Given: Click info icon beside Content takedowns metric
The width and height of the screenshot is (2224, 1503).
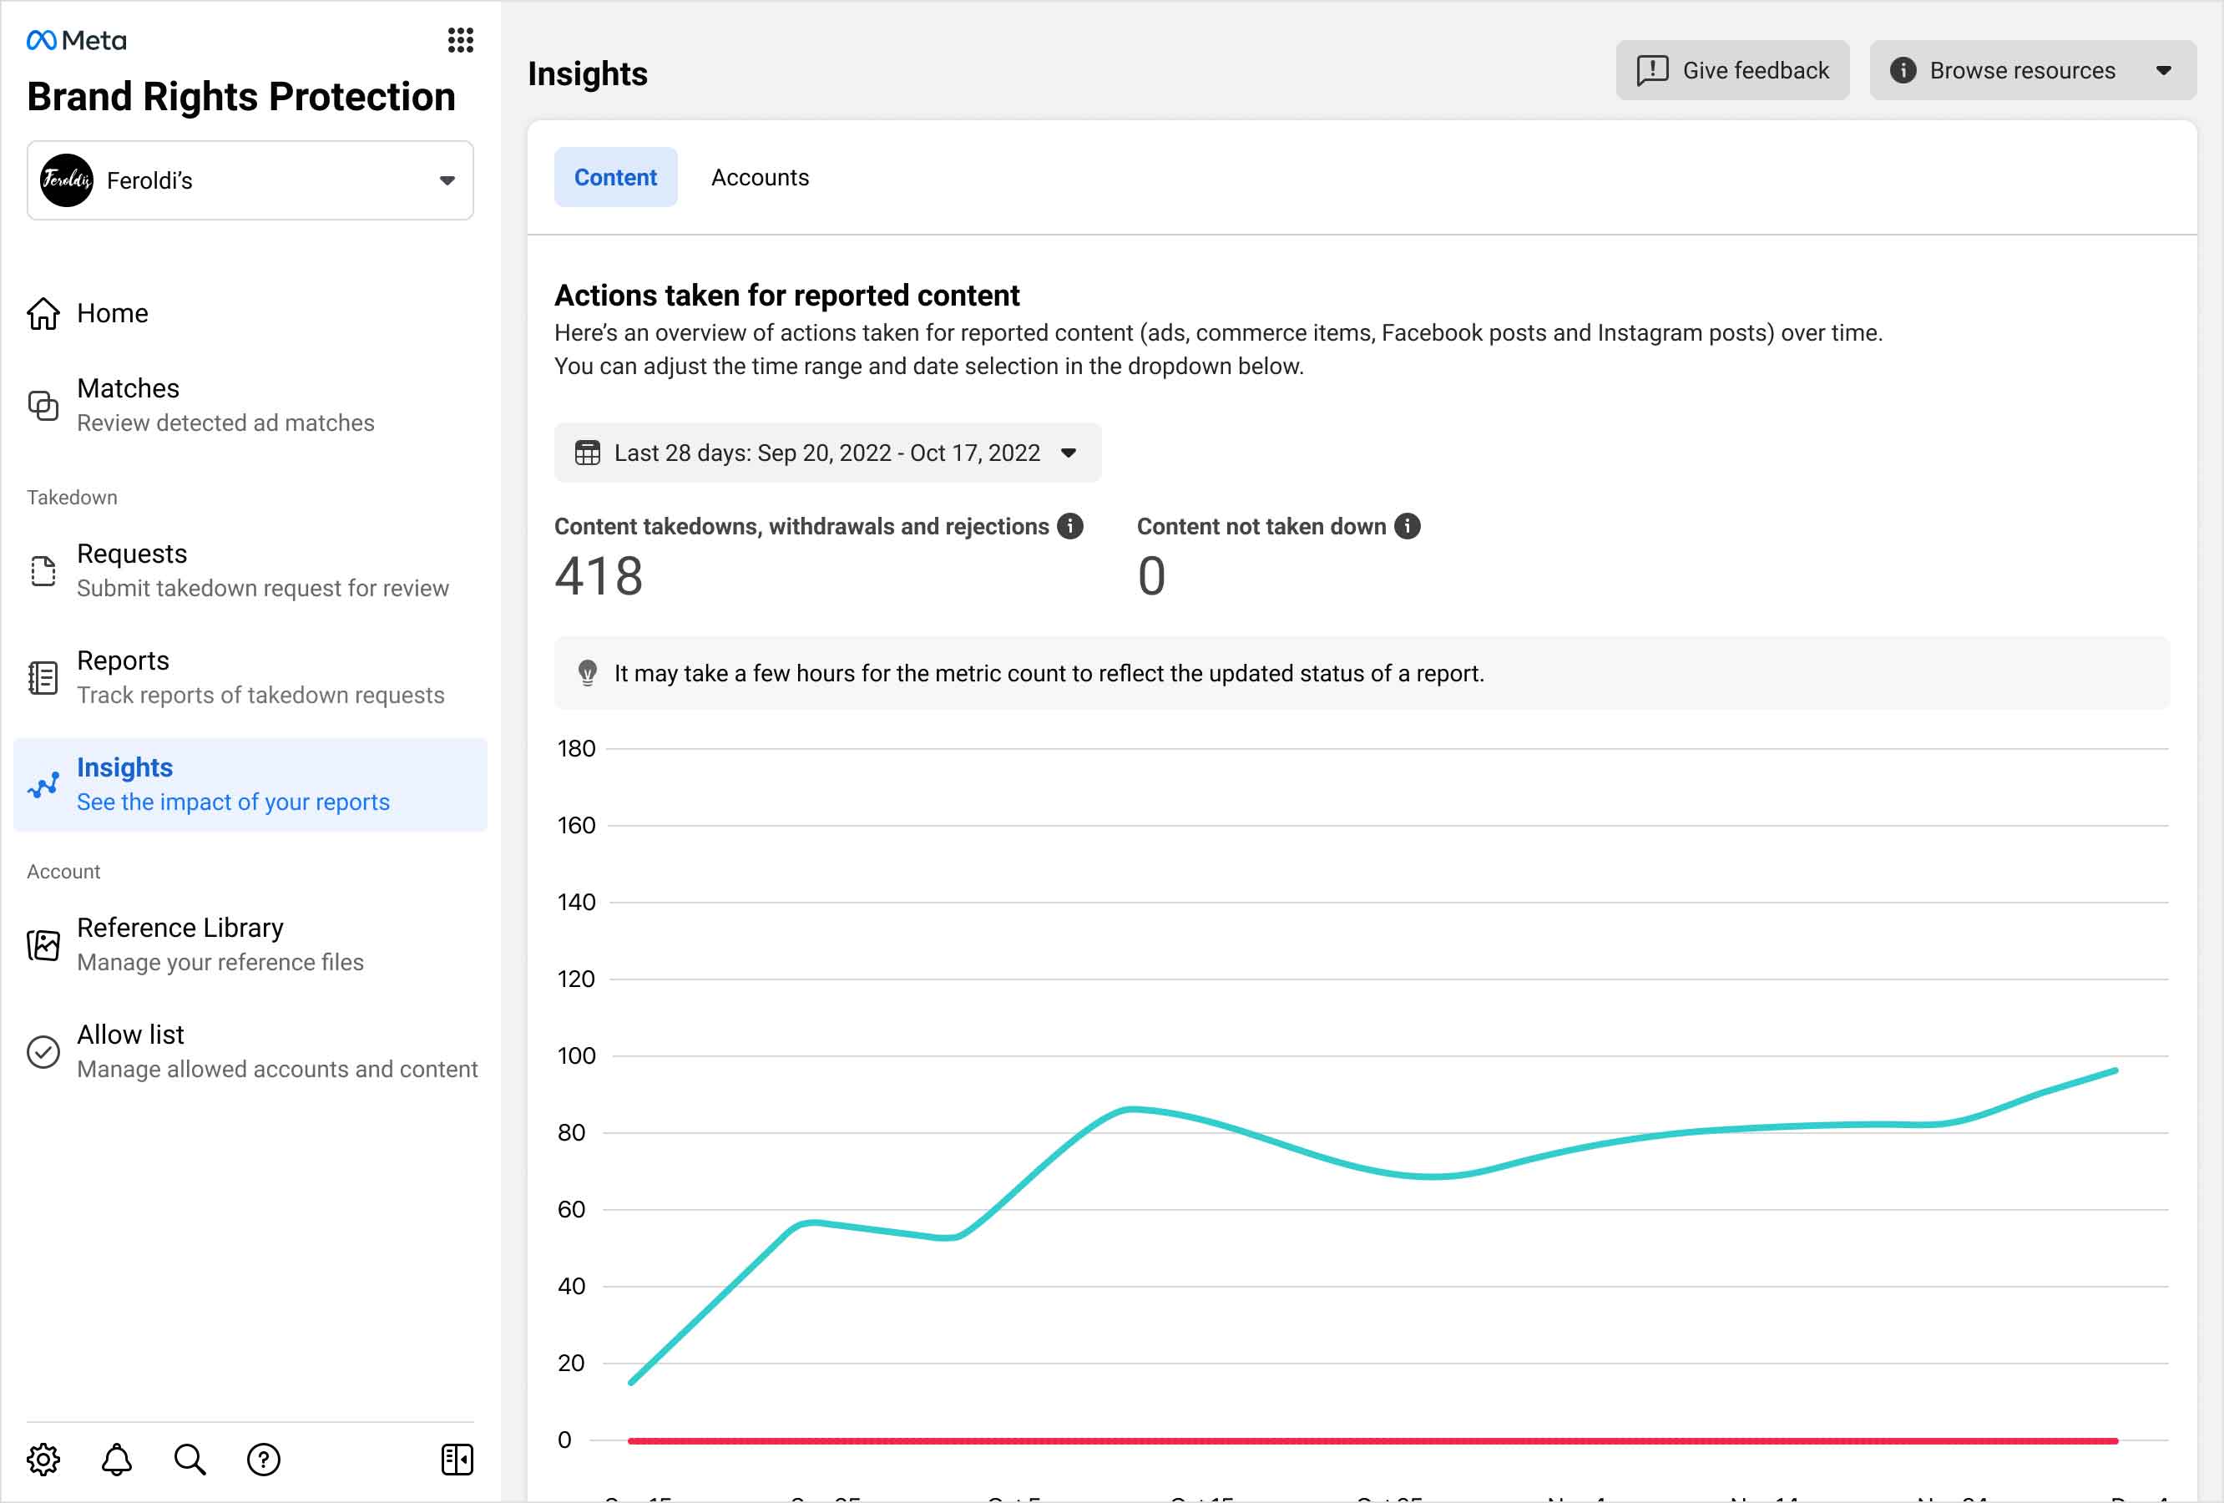Looking at the screenshot, I should 1070,527.
